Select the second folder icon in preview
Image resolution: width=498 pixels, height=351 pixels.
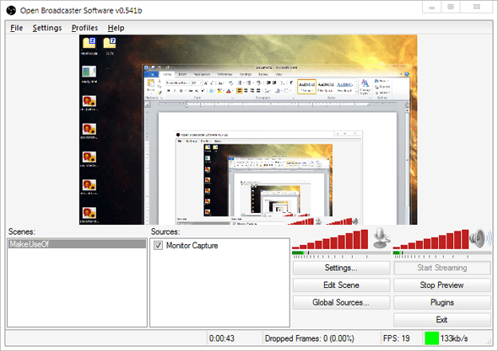click(x=110, y=43)
